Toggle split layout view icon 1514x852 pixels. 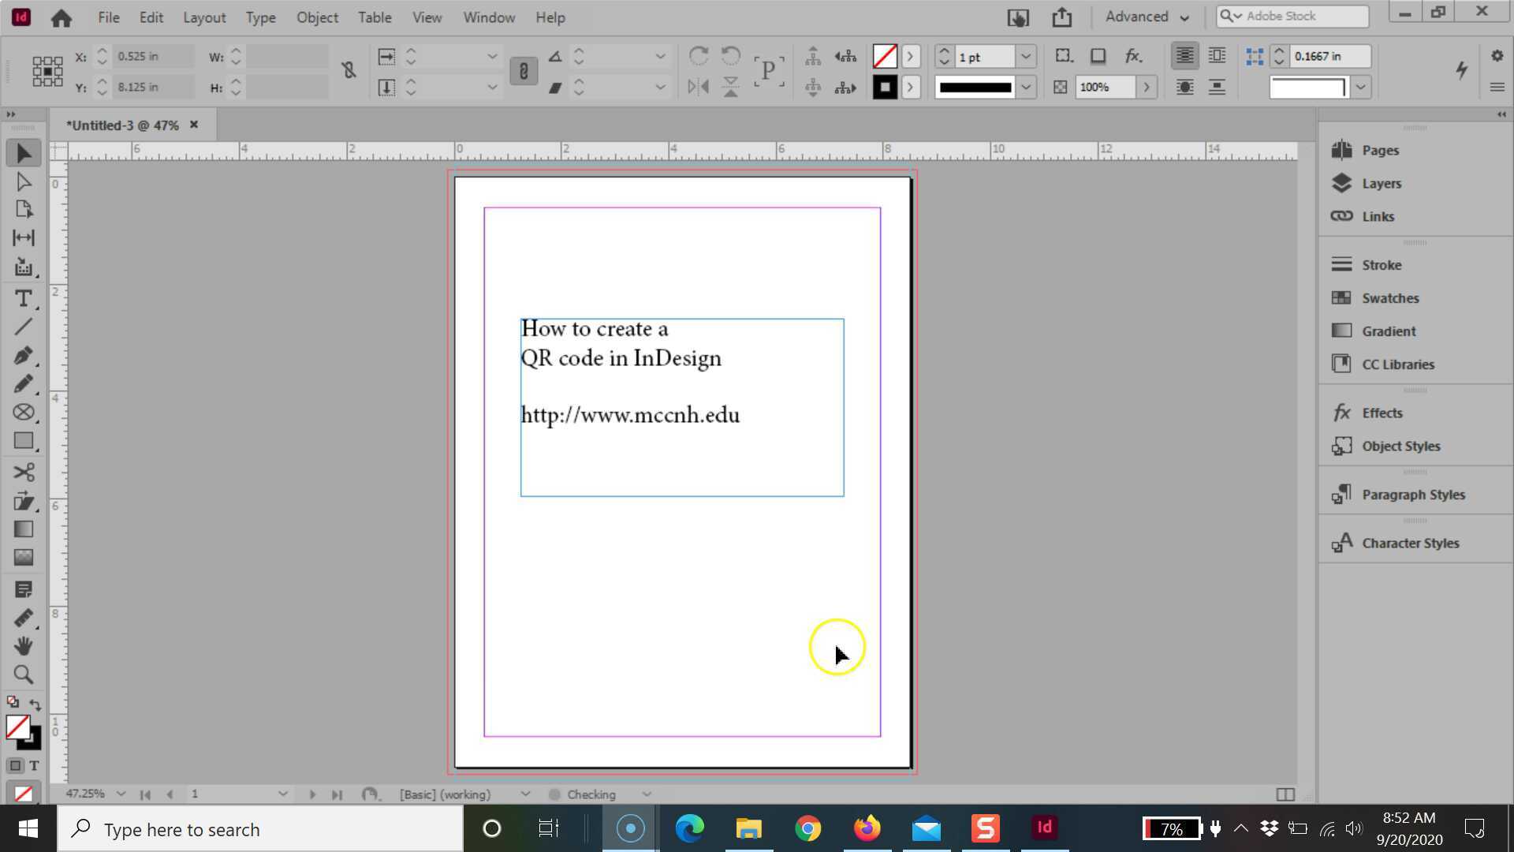pos(1285,794)
